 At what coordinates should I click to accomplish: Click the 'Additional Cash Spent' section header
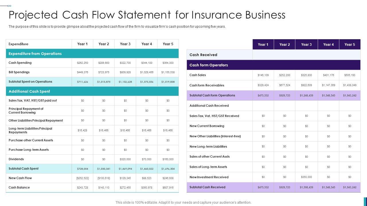pyautogui.click(x=29, y=92)
